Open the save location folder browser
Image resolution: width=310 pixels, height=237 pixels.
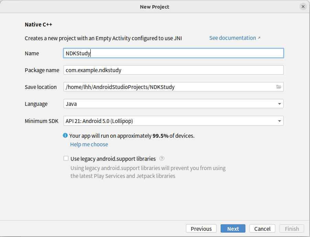278,87
